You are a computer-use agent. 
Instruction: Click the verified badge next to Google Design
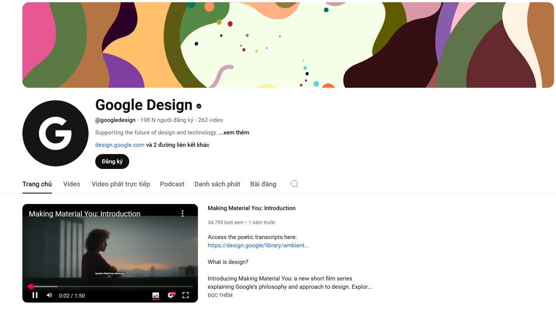(x=199, y=106)
